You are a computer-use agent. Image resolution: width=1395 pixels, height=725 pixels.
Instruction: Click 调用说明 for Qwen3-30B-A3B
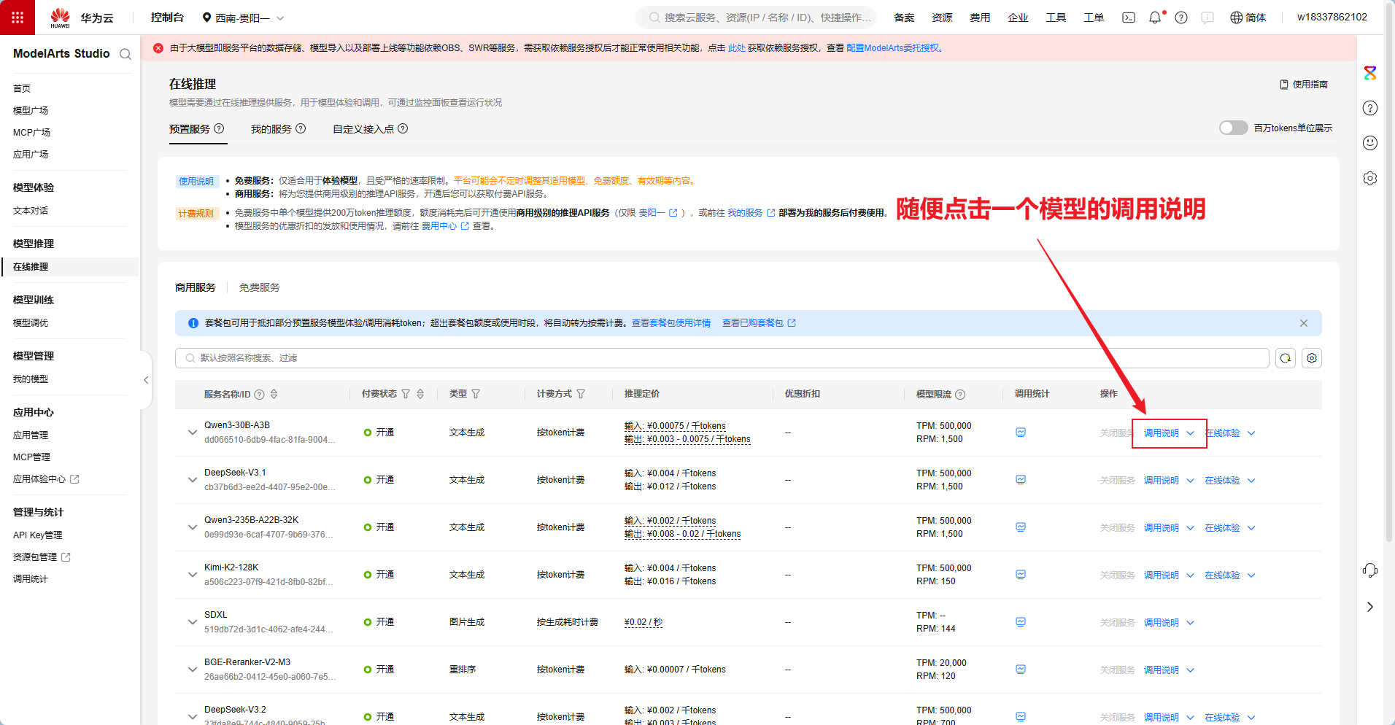(x=1162, y=433)
